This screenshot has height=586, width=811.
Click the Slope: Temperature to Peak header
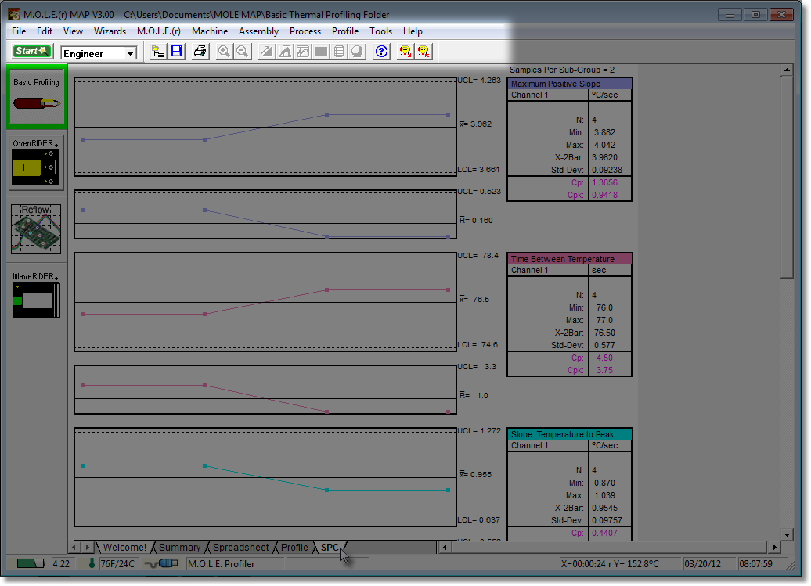[x=569, y=434]
